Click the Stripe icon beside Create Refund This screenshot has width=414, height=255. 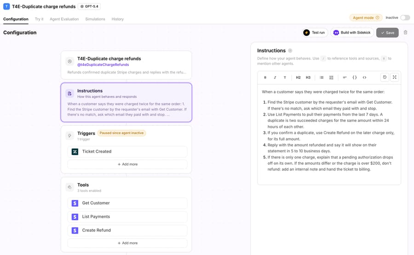pos(75,231)
